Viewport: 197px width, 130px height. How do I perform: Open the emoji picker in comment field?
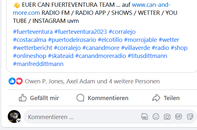156,116
